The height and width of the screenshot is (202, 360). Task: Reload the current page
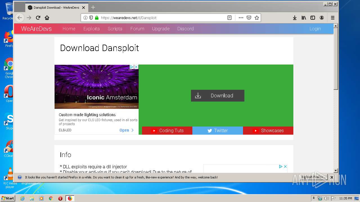tap(38, 18)
